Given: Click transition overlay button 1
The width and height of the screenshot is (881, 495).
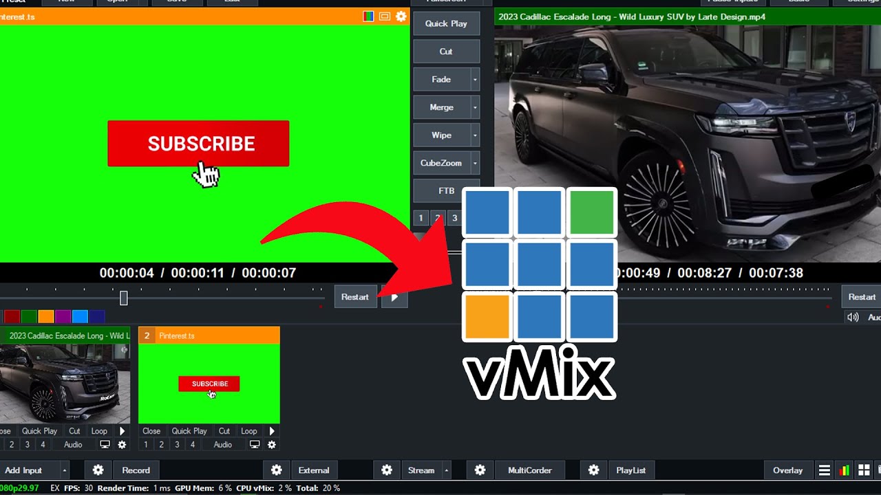Looking at the screenshot, I should pyautogui.click(x=421, y=219).
